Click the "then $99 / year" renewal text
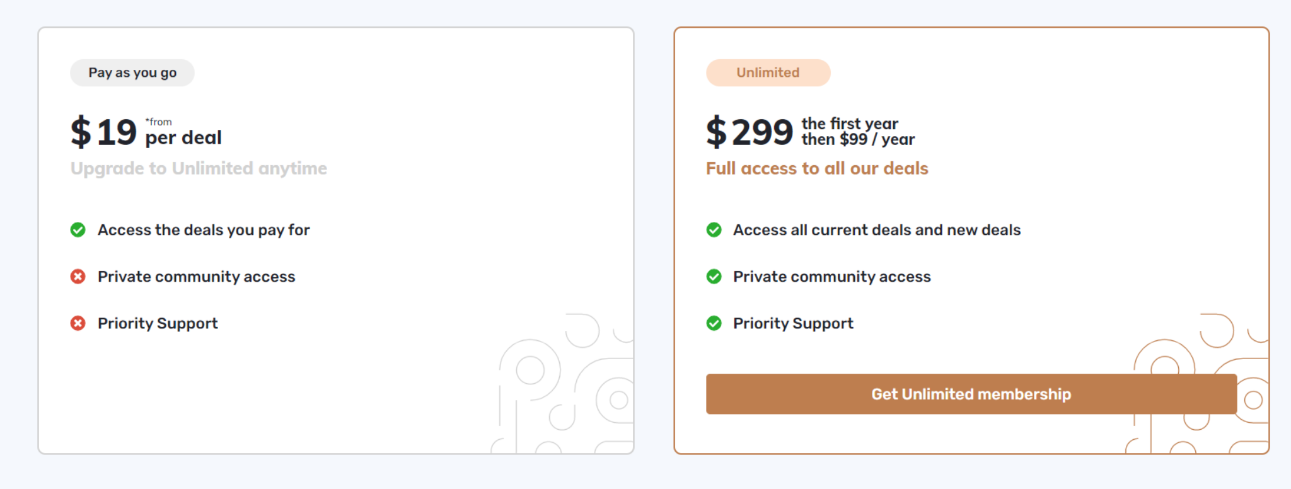The height and width of the screenshot is (489, 1291). tap(858, 140)
